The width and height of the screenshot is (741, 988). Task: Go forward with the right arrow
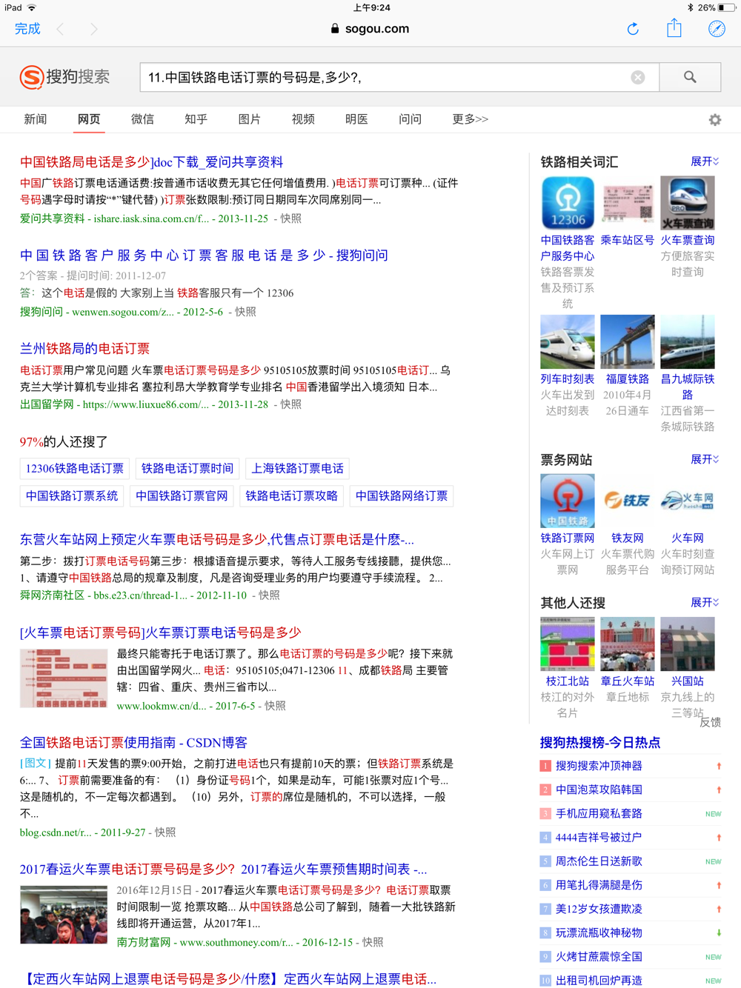93,29
